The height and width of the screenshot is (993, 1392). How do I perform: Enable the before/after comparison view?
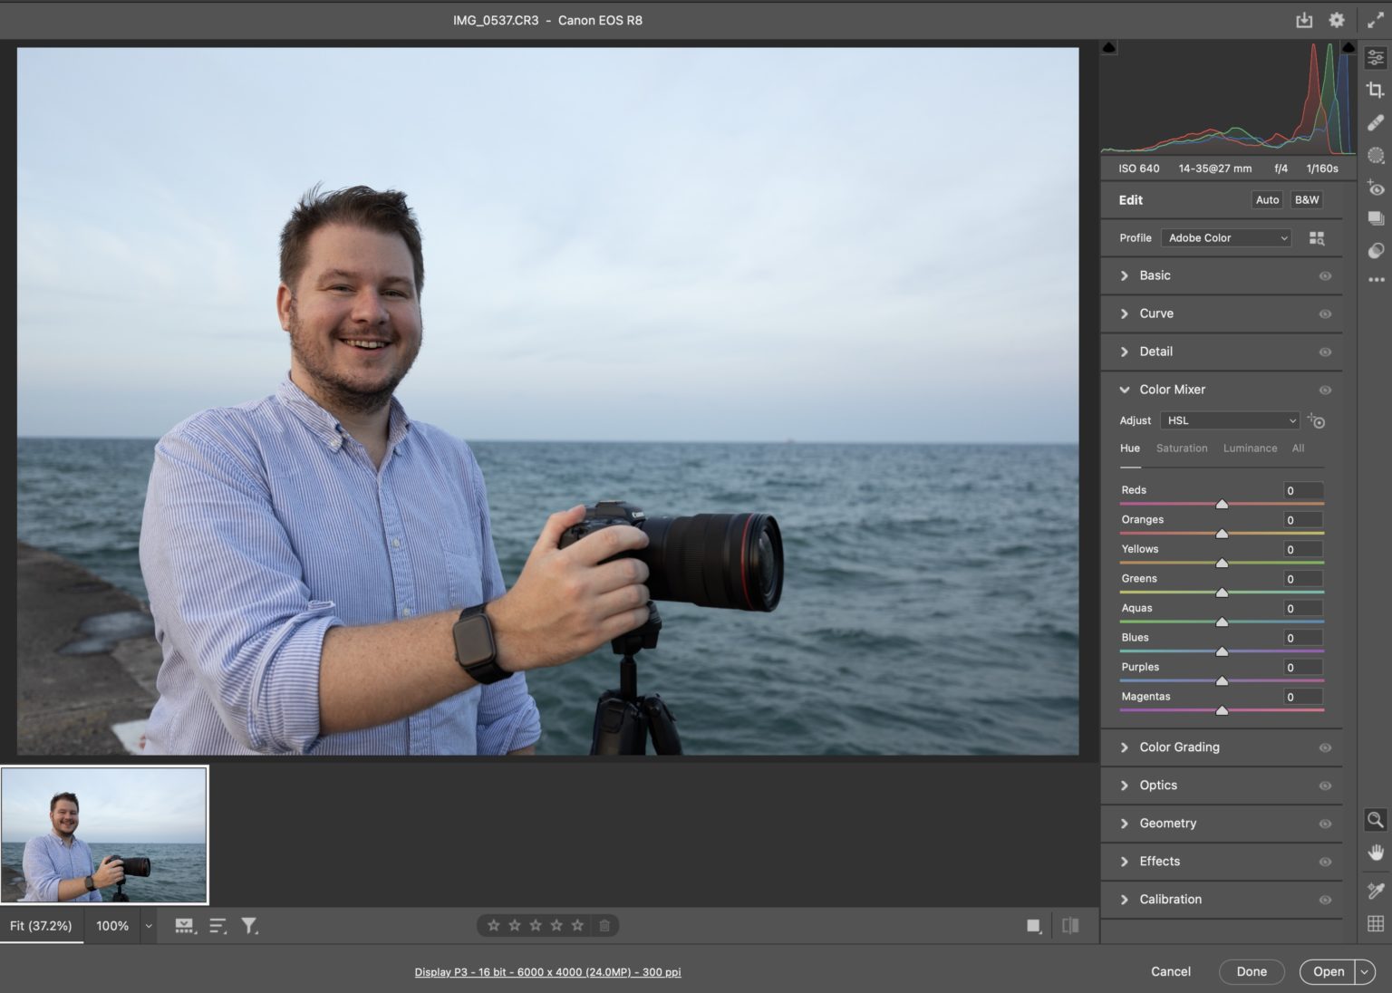pyautogui.click(x=1069, y=925)
